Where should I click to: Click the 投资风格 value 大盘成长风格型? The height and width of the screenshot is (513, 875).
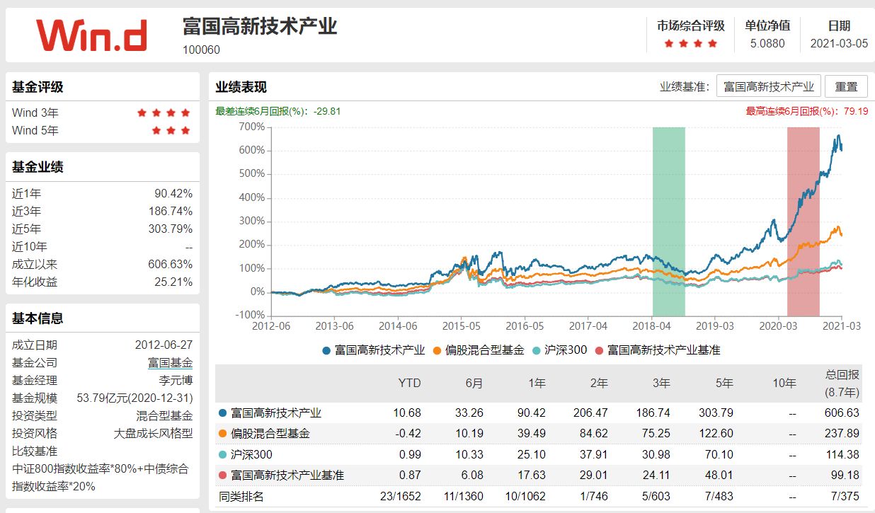click(153, 434)
